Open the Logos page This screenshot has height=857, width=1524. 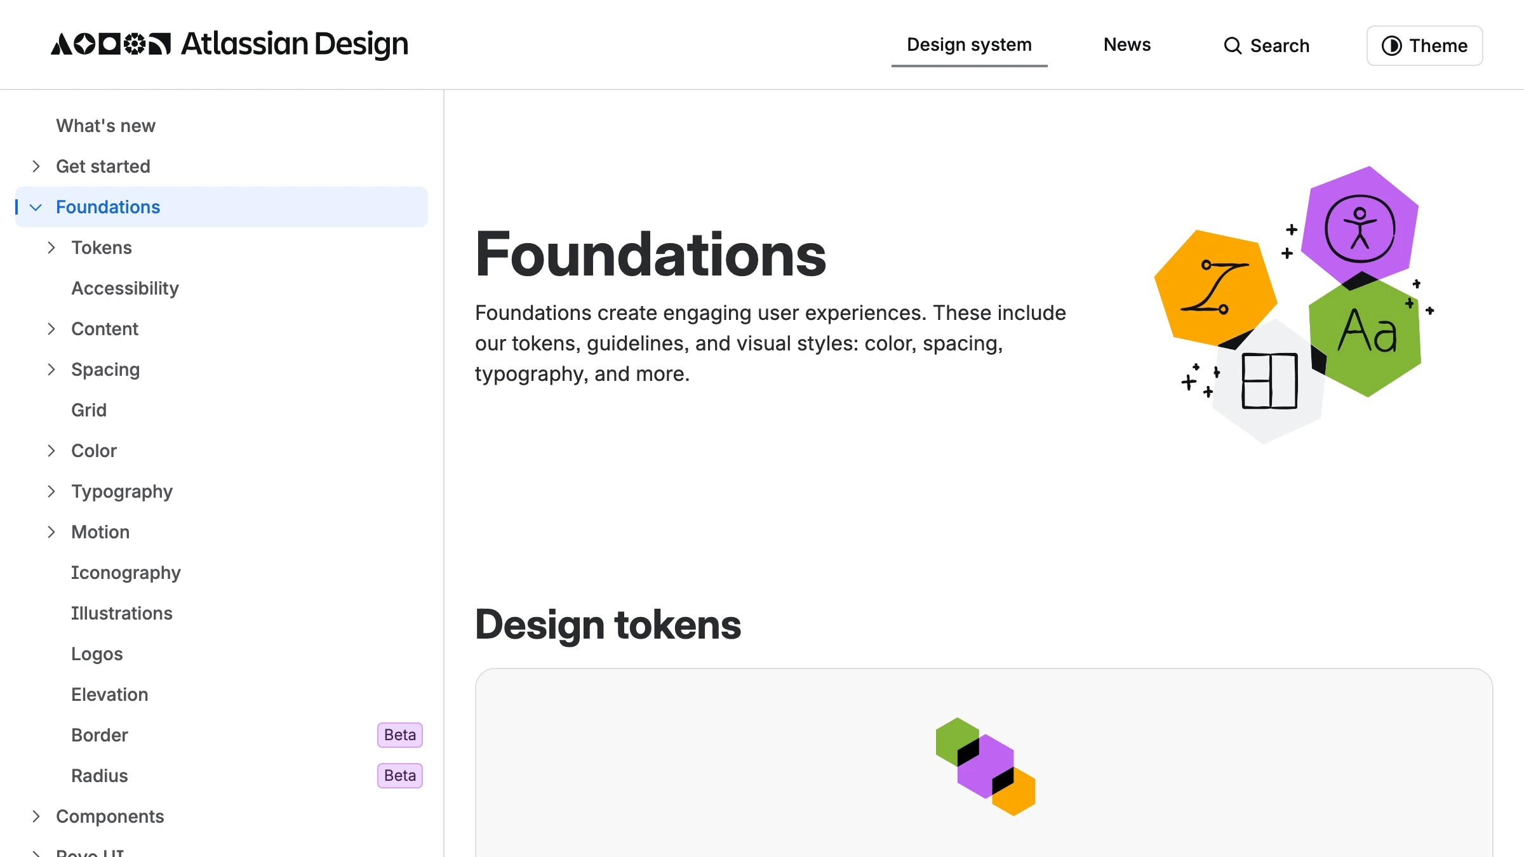point(97,654)
